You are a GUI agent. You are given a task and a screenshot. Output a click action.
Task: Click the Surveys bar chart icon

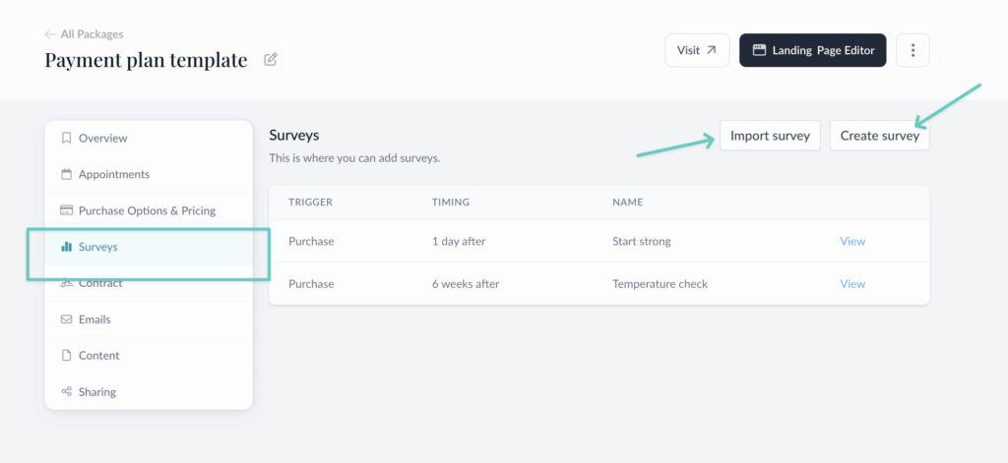pos(66,247)
